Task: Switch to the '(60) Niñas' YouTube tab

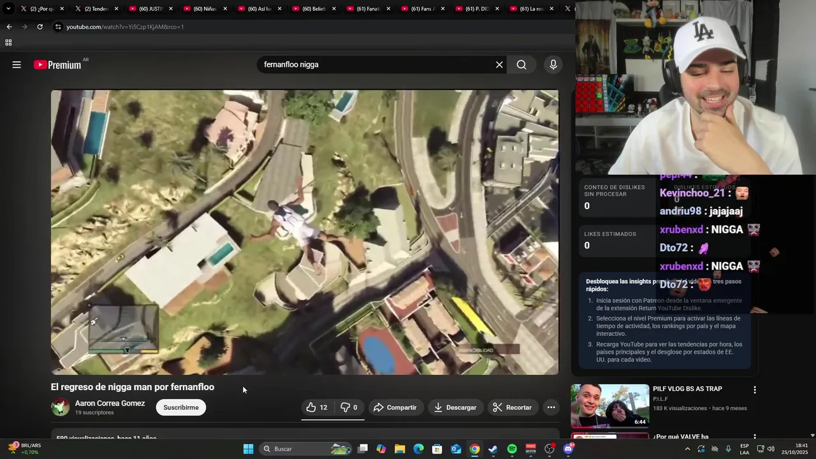Action: 205,9
